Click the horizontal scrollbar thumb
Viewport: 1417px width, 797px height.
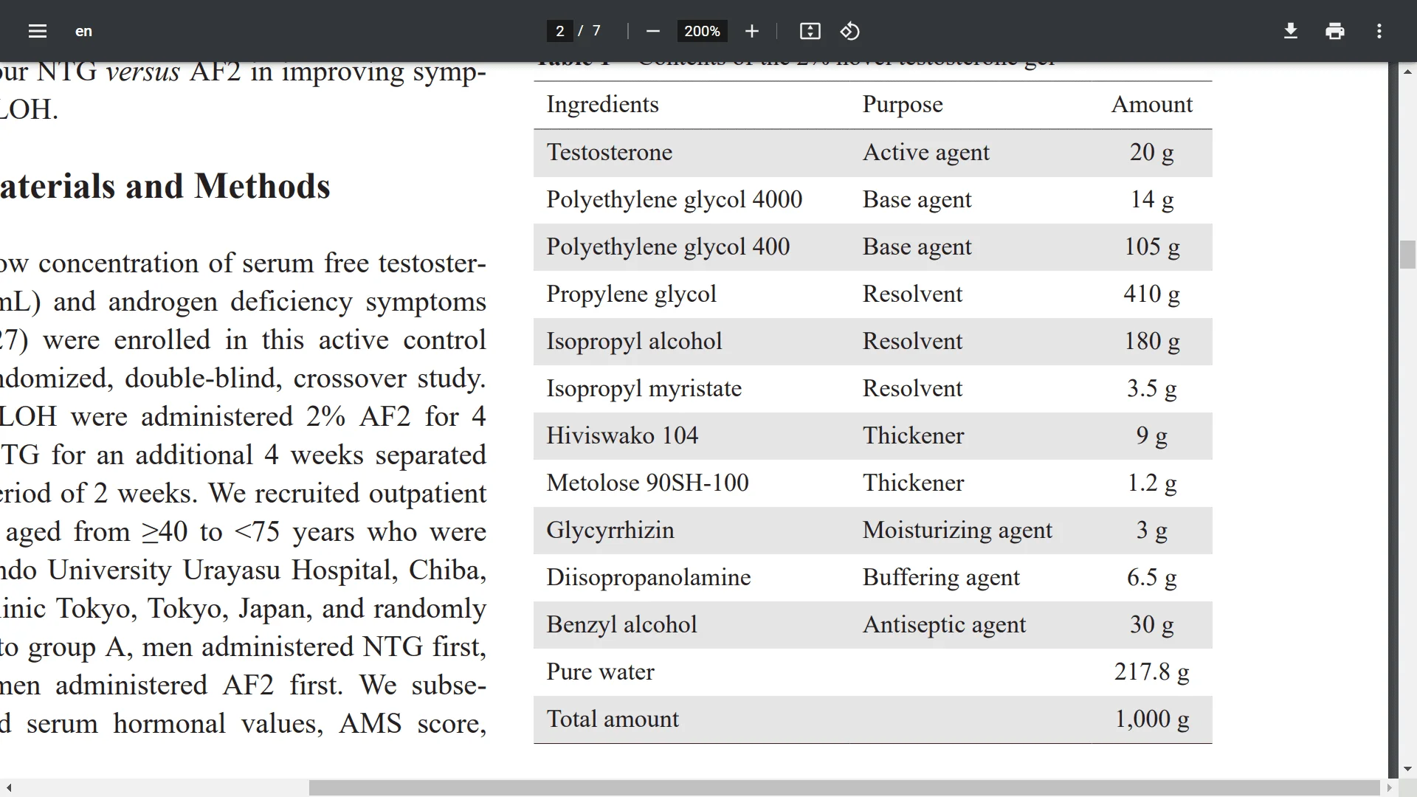(844, 788)
